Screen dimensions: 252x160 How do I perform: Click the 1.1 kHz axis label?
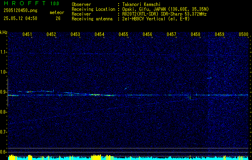pyautogui.click(x=3, y=52)
